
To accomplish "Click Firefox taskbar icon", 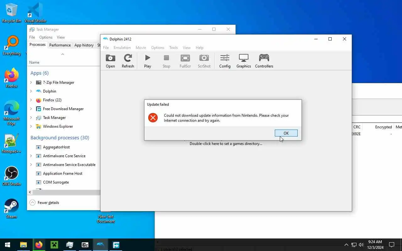I will [39, 245].
